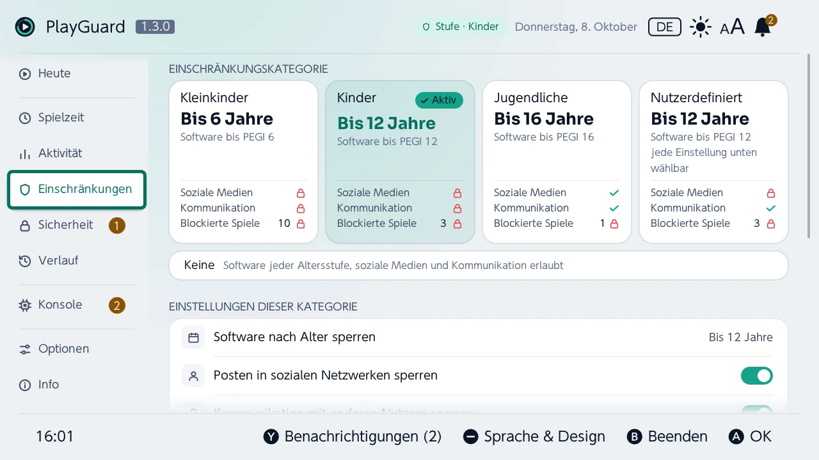The width and height of the screenshot is (819, 460).
Task: Select the Jugendliche Bis 16 Jahre card
Action: pos(557,162)
